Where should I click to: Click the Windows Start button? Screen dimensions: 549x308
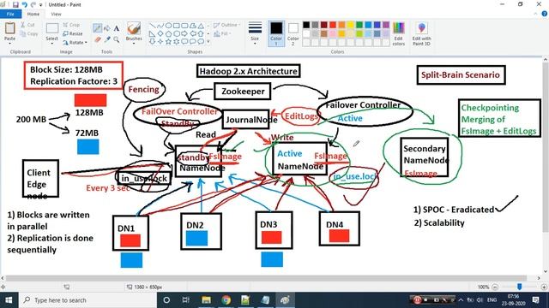point(9,300)
